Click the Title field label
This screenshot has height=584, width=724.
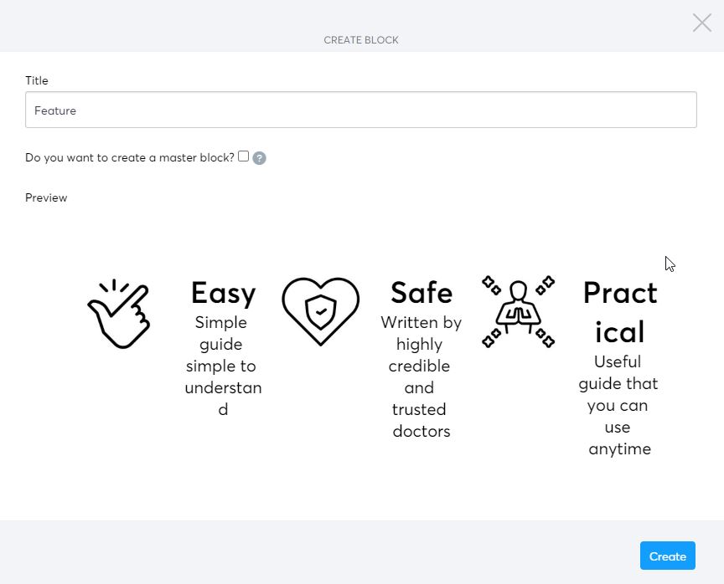click(37, 80)
